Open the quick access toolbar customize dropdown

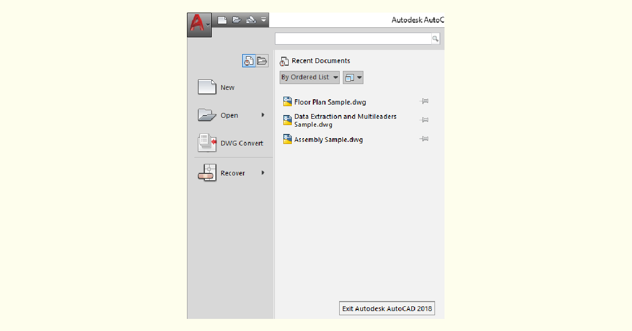pyautogui.click(x=264, y=20)
